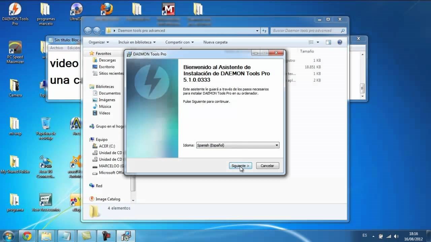Viewport: 431px width, 242px height.
Task: Open the Idioma language combo box
Action: click(x=238, y=145)
